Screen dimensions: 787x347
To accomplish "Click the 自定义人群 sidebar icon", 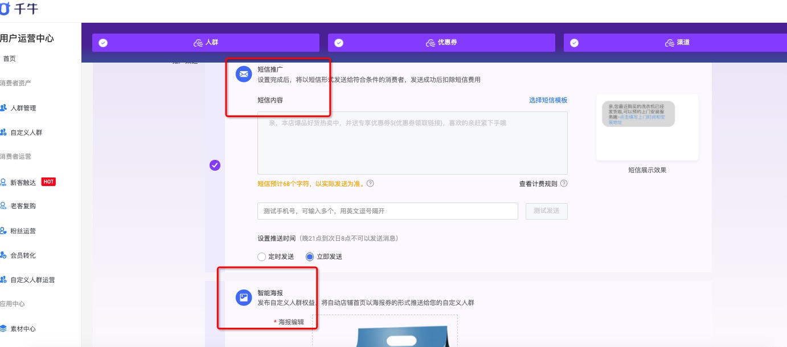I will [3, 133].
